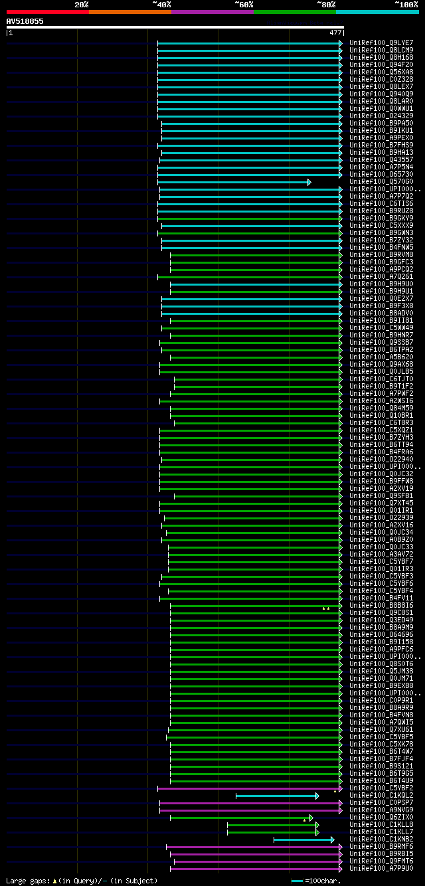Select the UniRef100_Q8LEX7 label

point(381,87)
